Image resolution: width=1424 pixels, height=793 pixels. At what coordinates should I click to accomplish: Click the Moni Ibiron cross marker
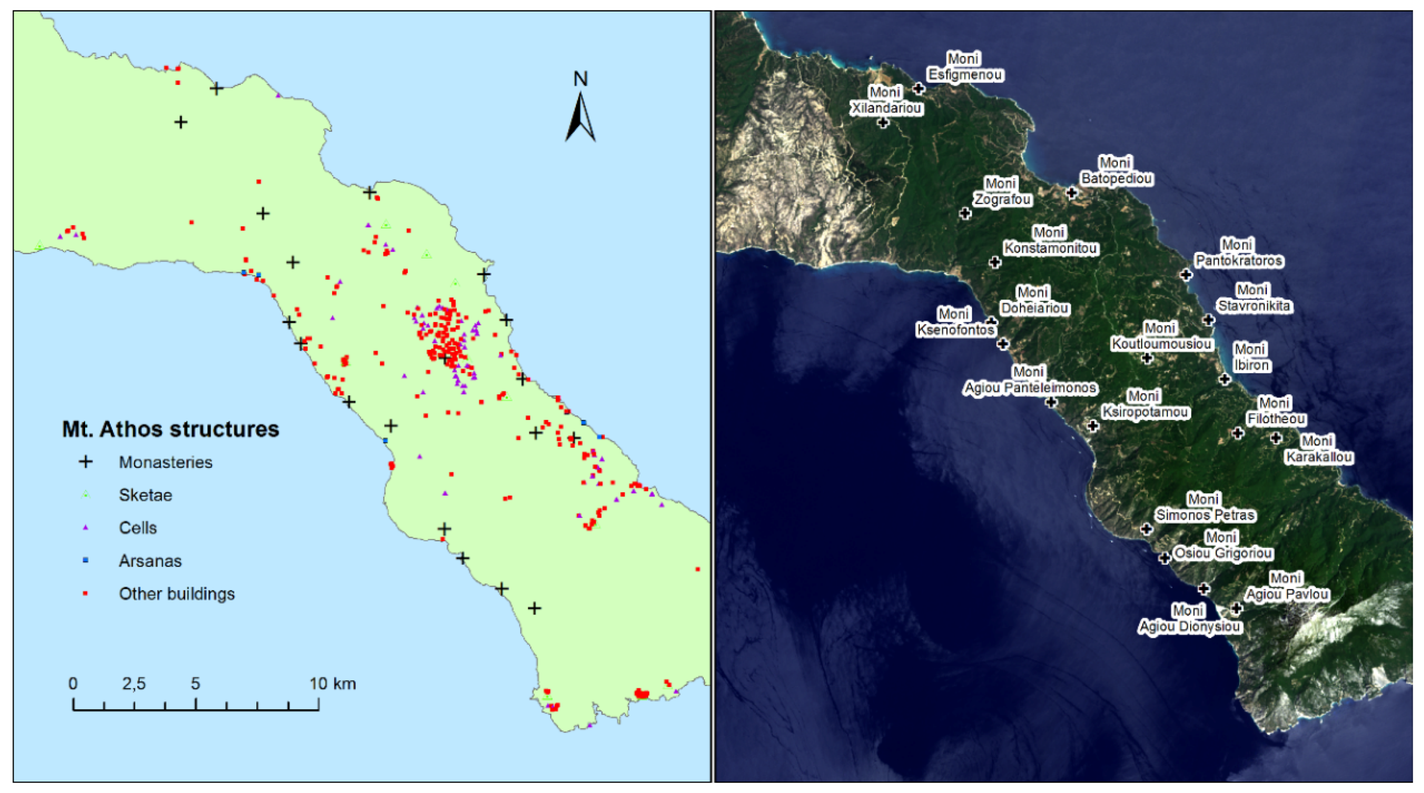(1225, 380)
